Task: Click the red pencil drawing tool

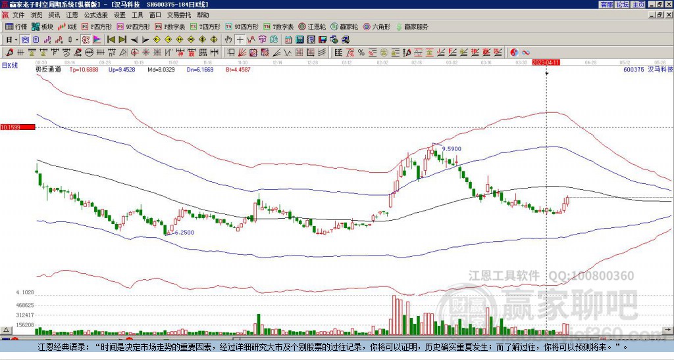Action: (9, 53)
